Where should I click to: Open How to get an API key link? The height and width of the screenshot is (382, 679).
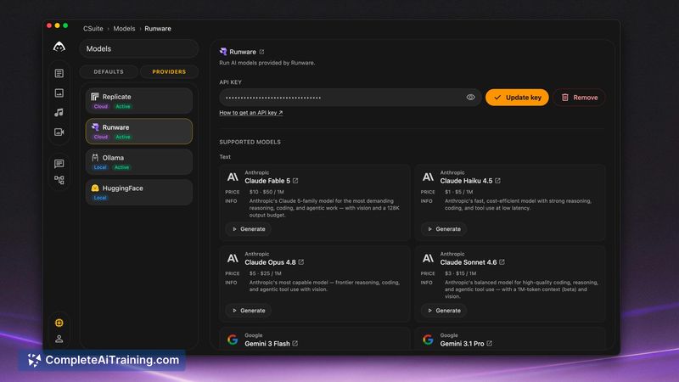(250, 113)
